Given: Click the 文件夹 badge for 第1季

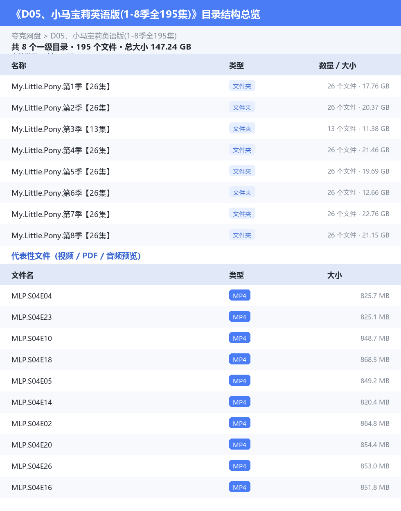Looking at the screenshot, I should [242, 86].
